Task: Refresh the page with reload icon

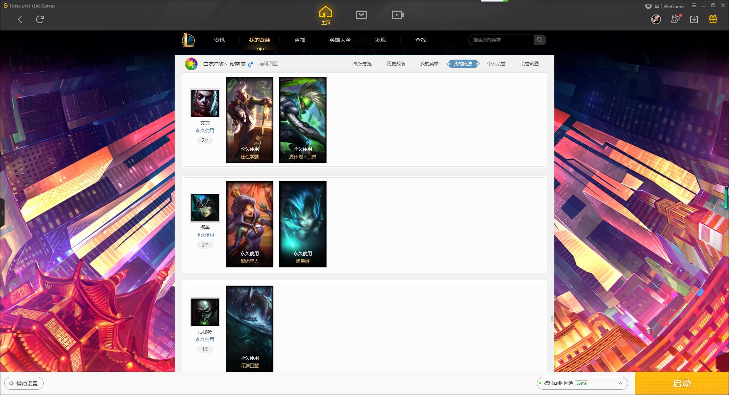Action: 40,19
